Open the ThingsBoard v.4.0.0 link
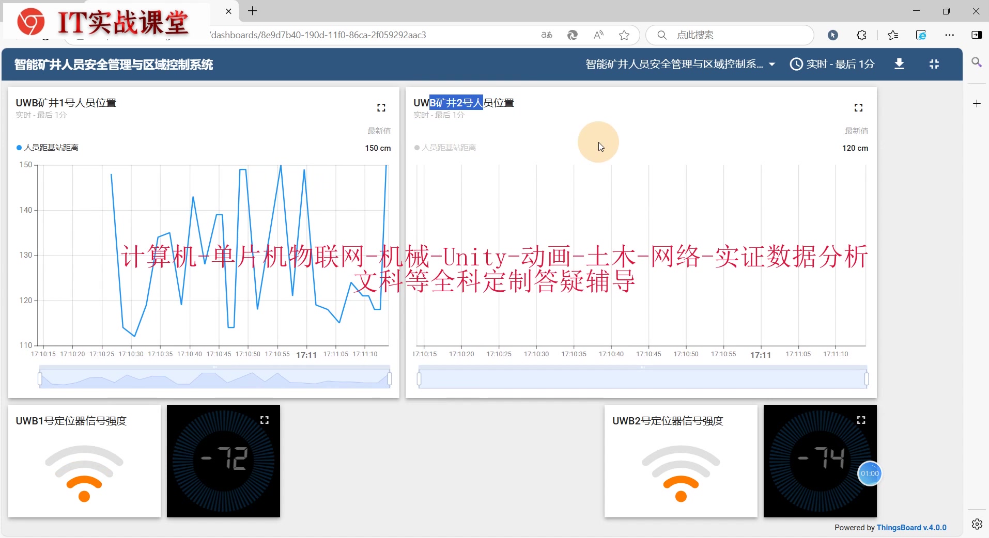The width and height of the screenshot is (989, 538). pyautogui.click(x=911, y=528)
